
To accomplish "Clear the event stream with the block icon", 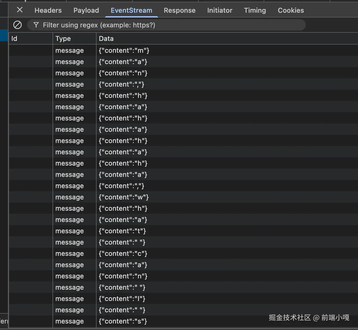I will click(18, 25).
